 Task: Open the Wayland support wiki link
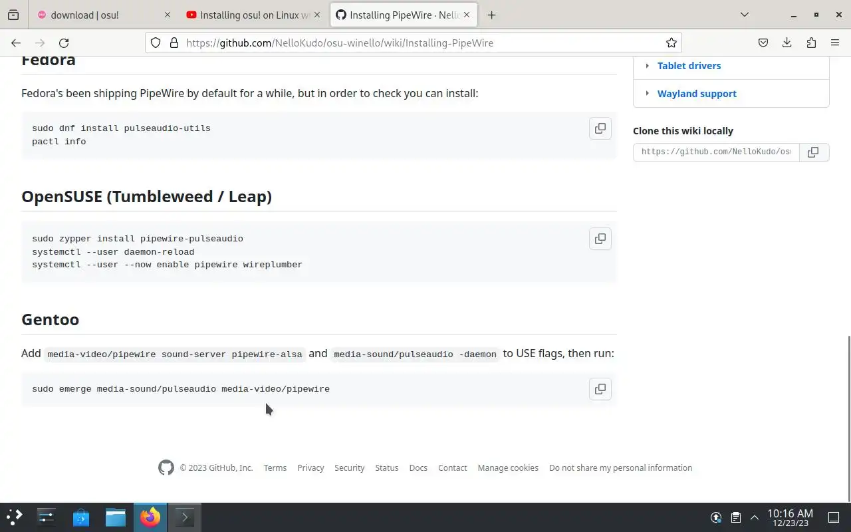[697, 94]
